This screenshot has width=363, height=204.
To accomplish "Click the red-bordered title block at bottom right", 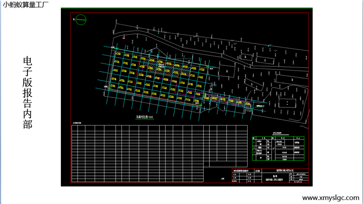I will 270,176.
